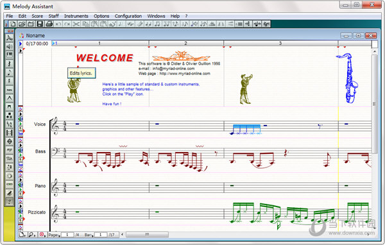Open the keyboard palette in left toolbar
This screenshot has height=245, width=385.
click(10, 55)
